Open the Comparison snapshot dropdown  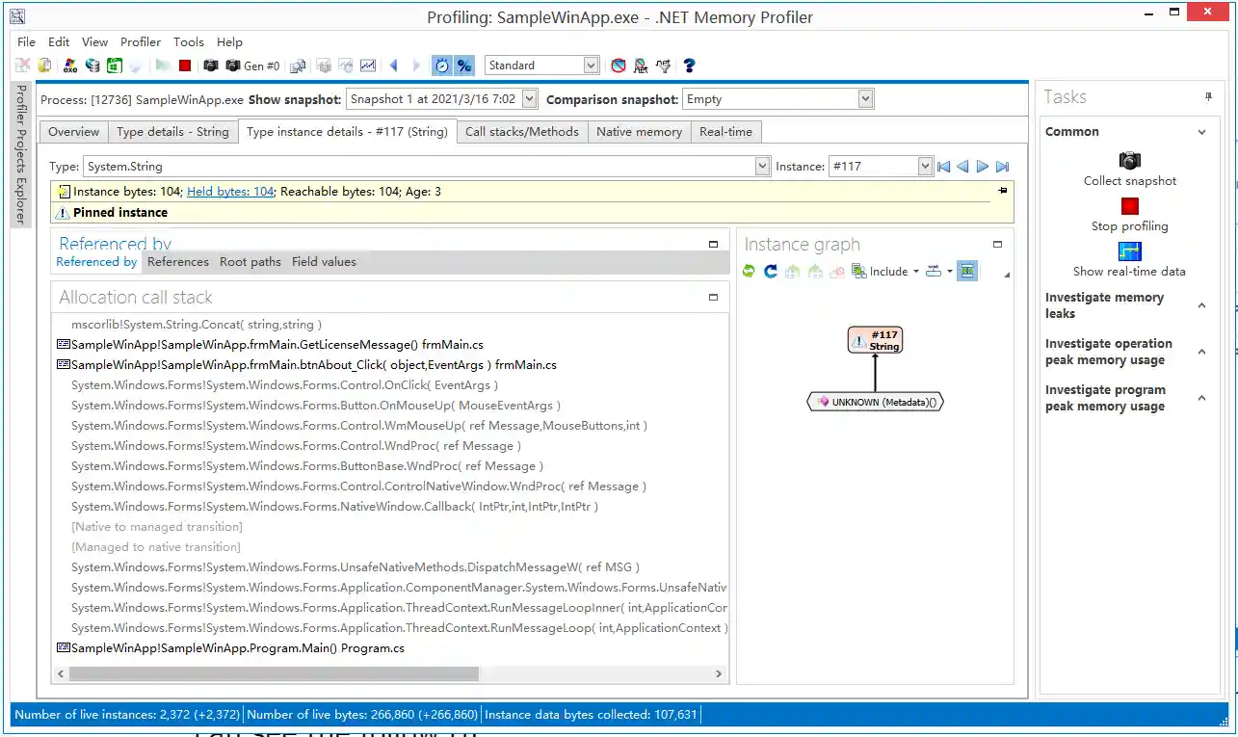(864, 99)
